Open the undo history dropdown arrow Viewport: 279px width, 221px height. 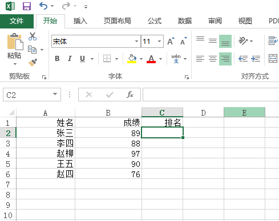click(52, 6)
